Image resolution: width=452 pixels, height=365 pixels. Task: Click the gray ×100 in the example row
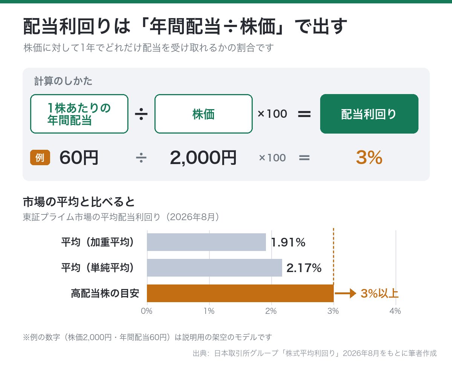272,158
